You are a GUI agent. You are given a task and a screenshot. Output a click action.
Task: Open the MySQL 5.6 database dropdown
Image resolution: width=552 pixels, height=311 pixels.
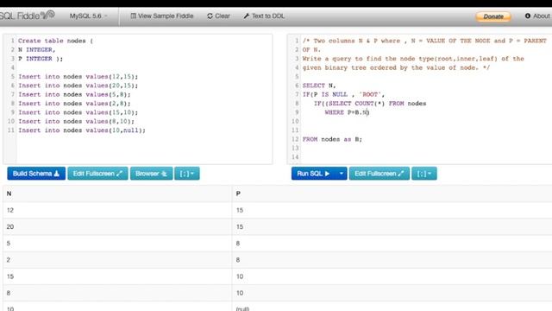coord(88,16)
